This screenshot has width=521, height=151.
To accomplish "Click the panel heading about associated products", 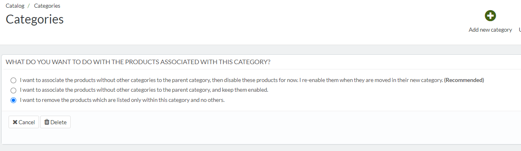I will point(138,62).
